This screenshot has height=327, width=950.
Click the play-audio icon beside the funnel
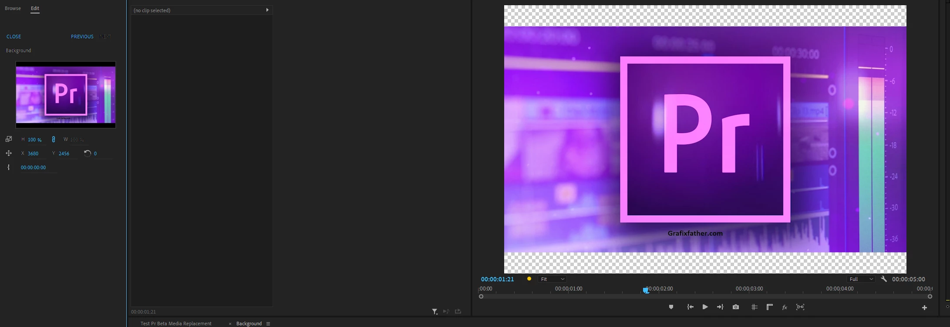(446, 311)
